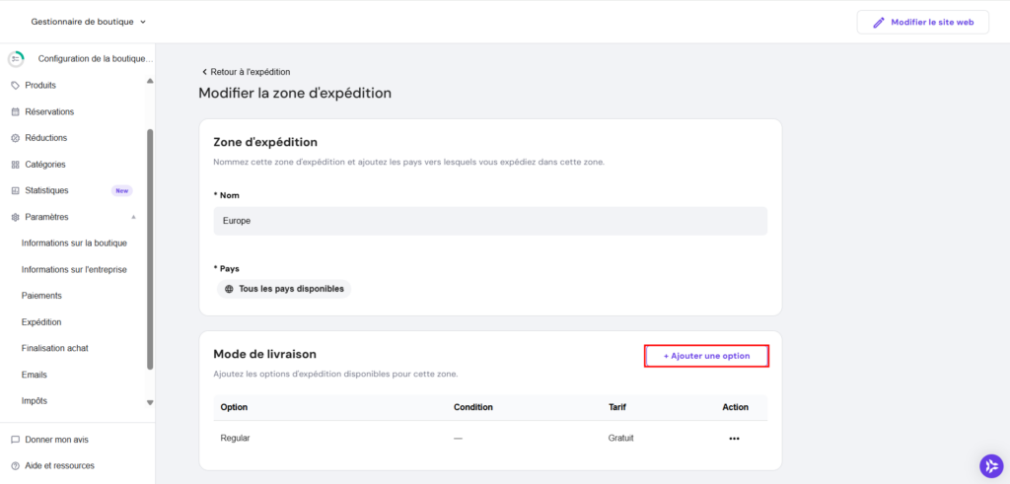Click Modifier le site web button

(x=922, y=22)
